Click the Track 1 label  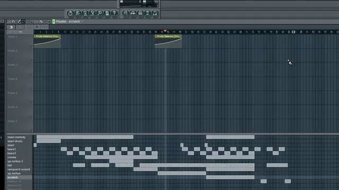(x=12, y=36)
